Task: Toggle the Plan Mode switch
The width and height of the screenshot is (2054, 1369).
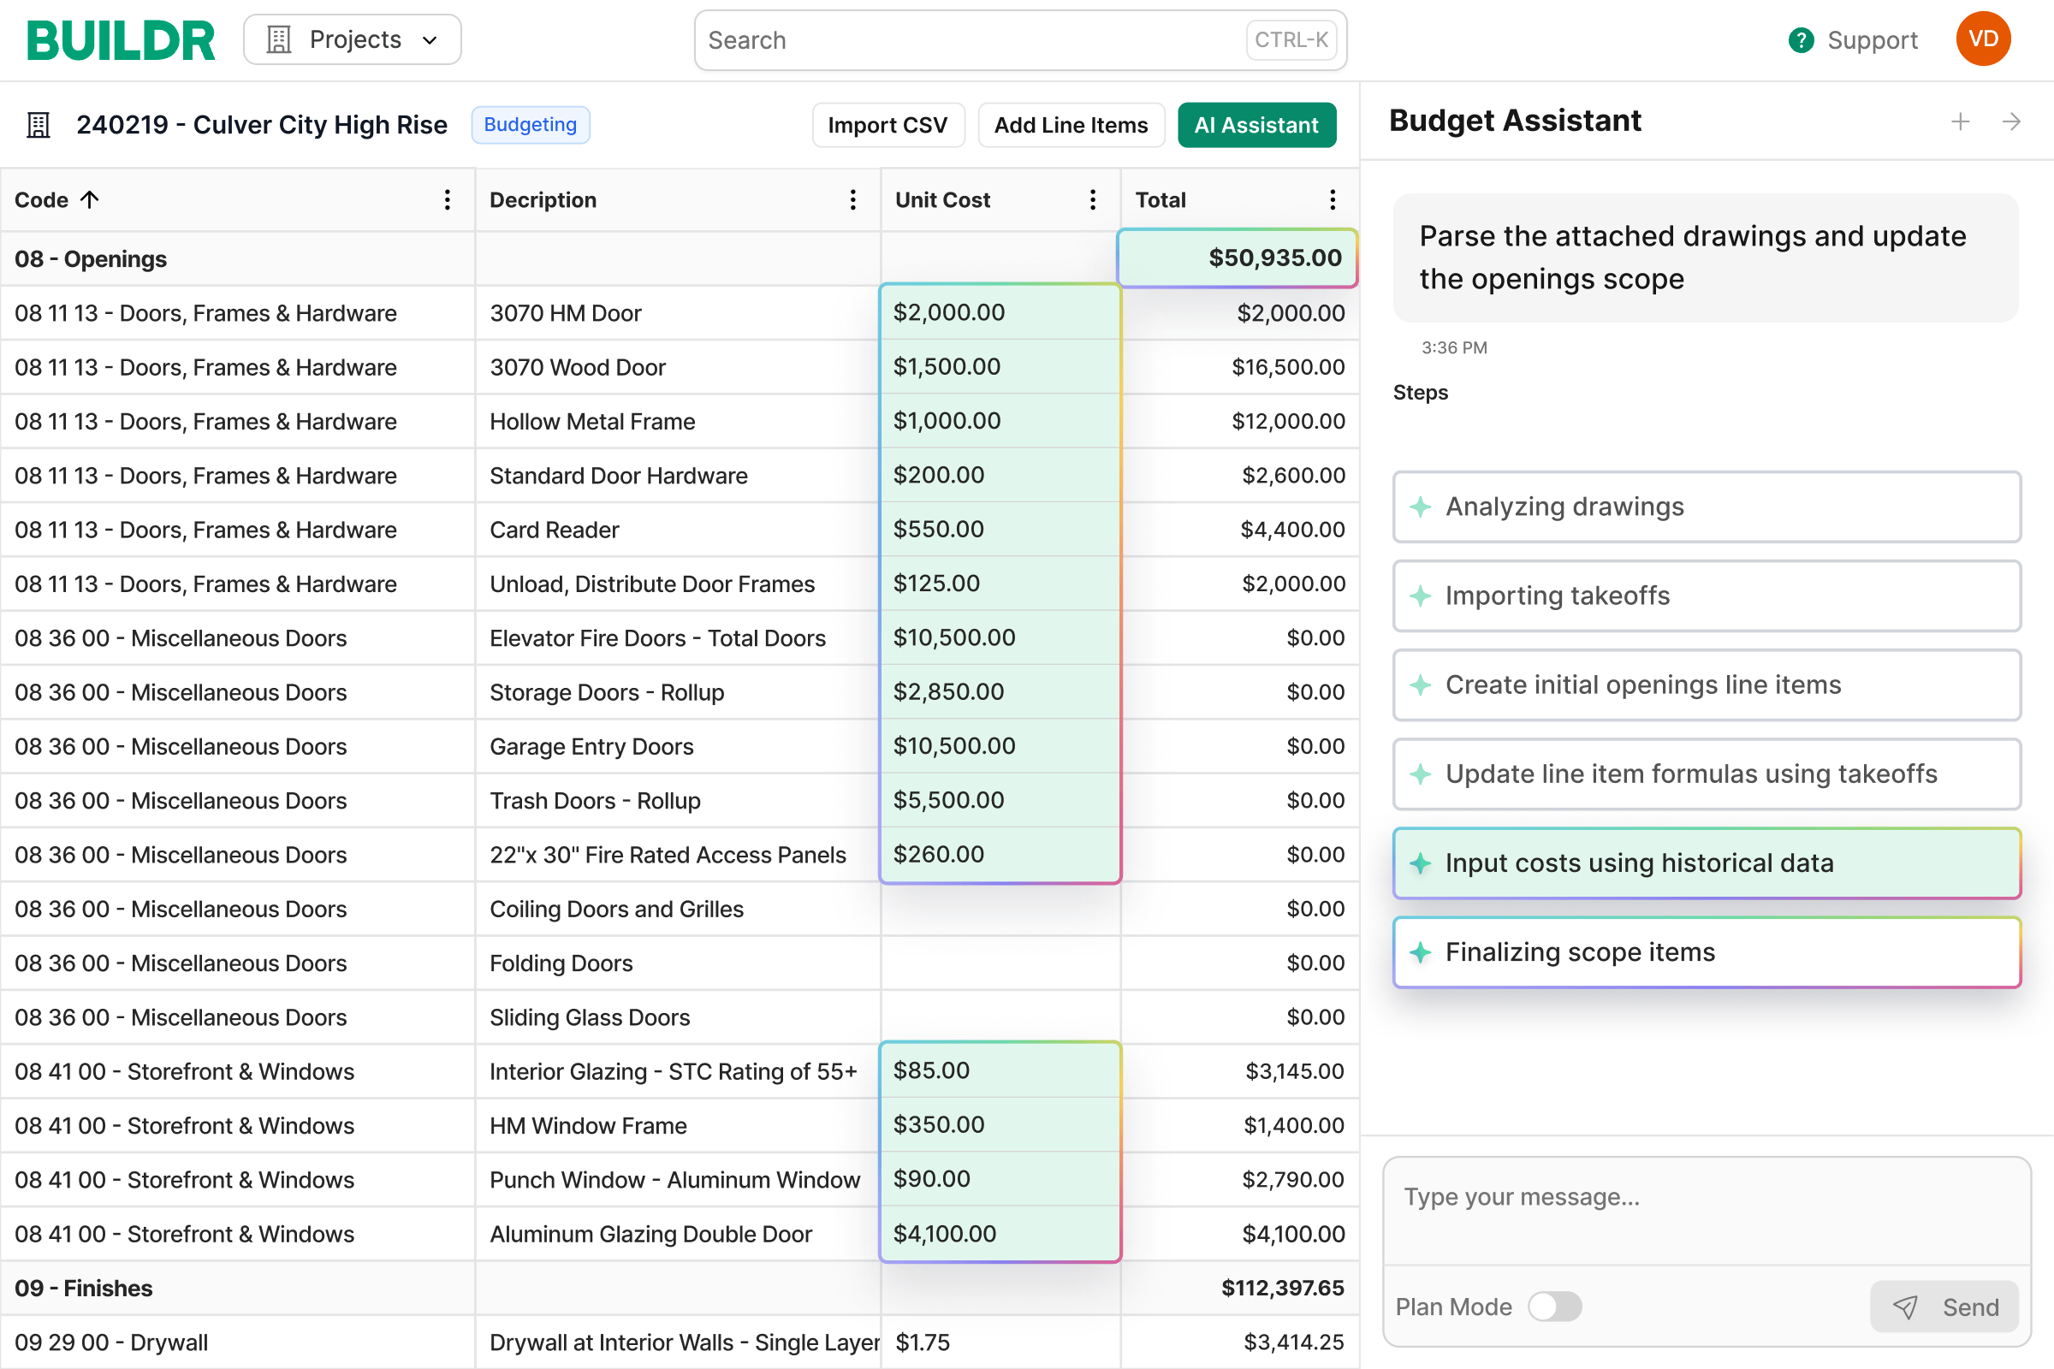Action: 1554,1307
